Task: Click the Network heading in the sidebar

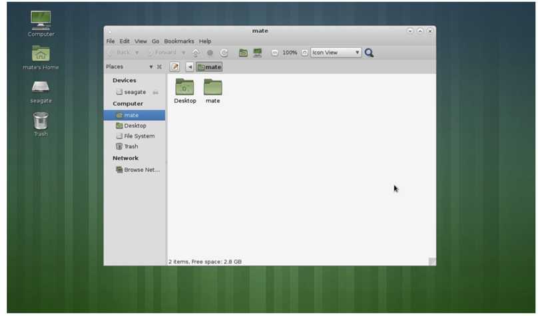Action: coord(126,158)
